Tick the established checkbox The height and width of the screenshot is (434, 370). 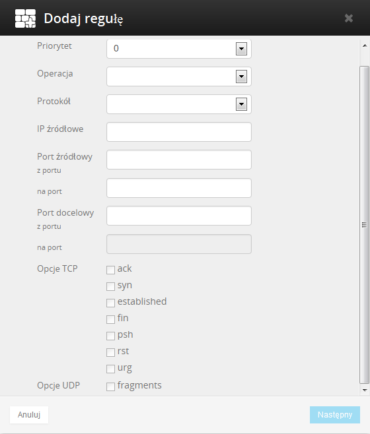[x=110, y=303]
